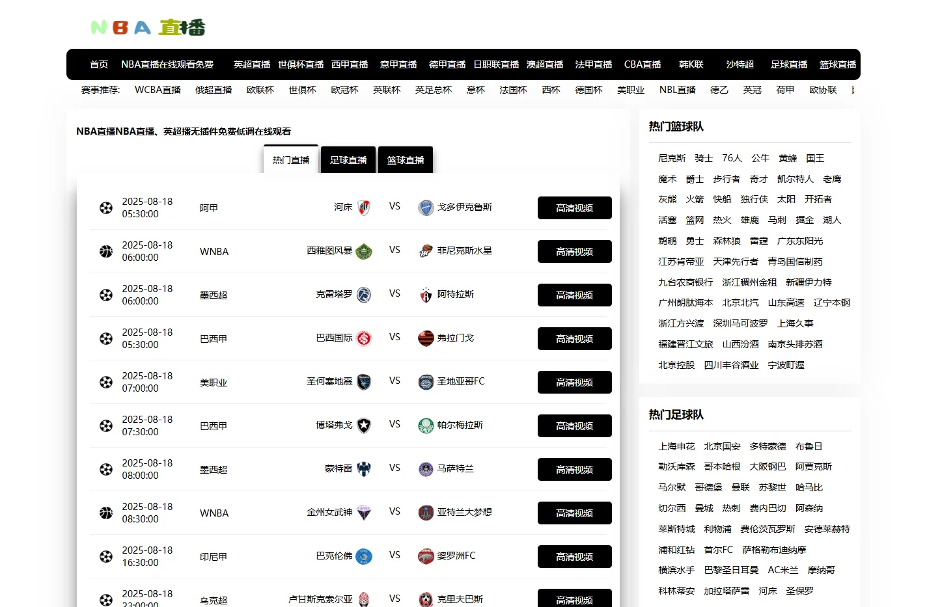Click the 蒙特雷 team crest
Image resolution: width=927 pixels, height=607 pixels.
click(364, 469)
